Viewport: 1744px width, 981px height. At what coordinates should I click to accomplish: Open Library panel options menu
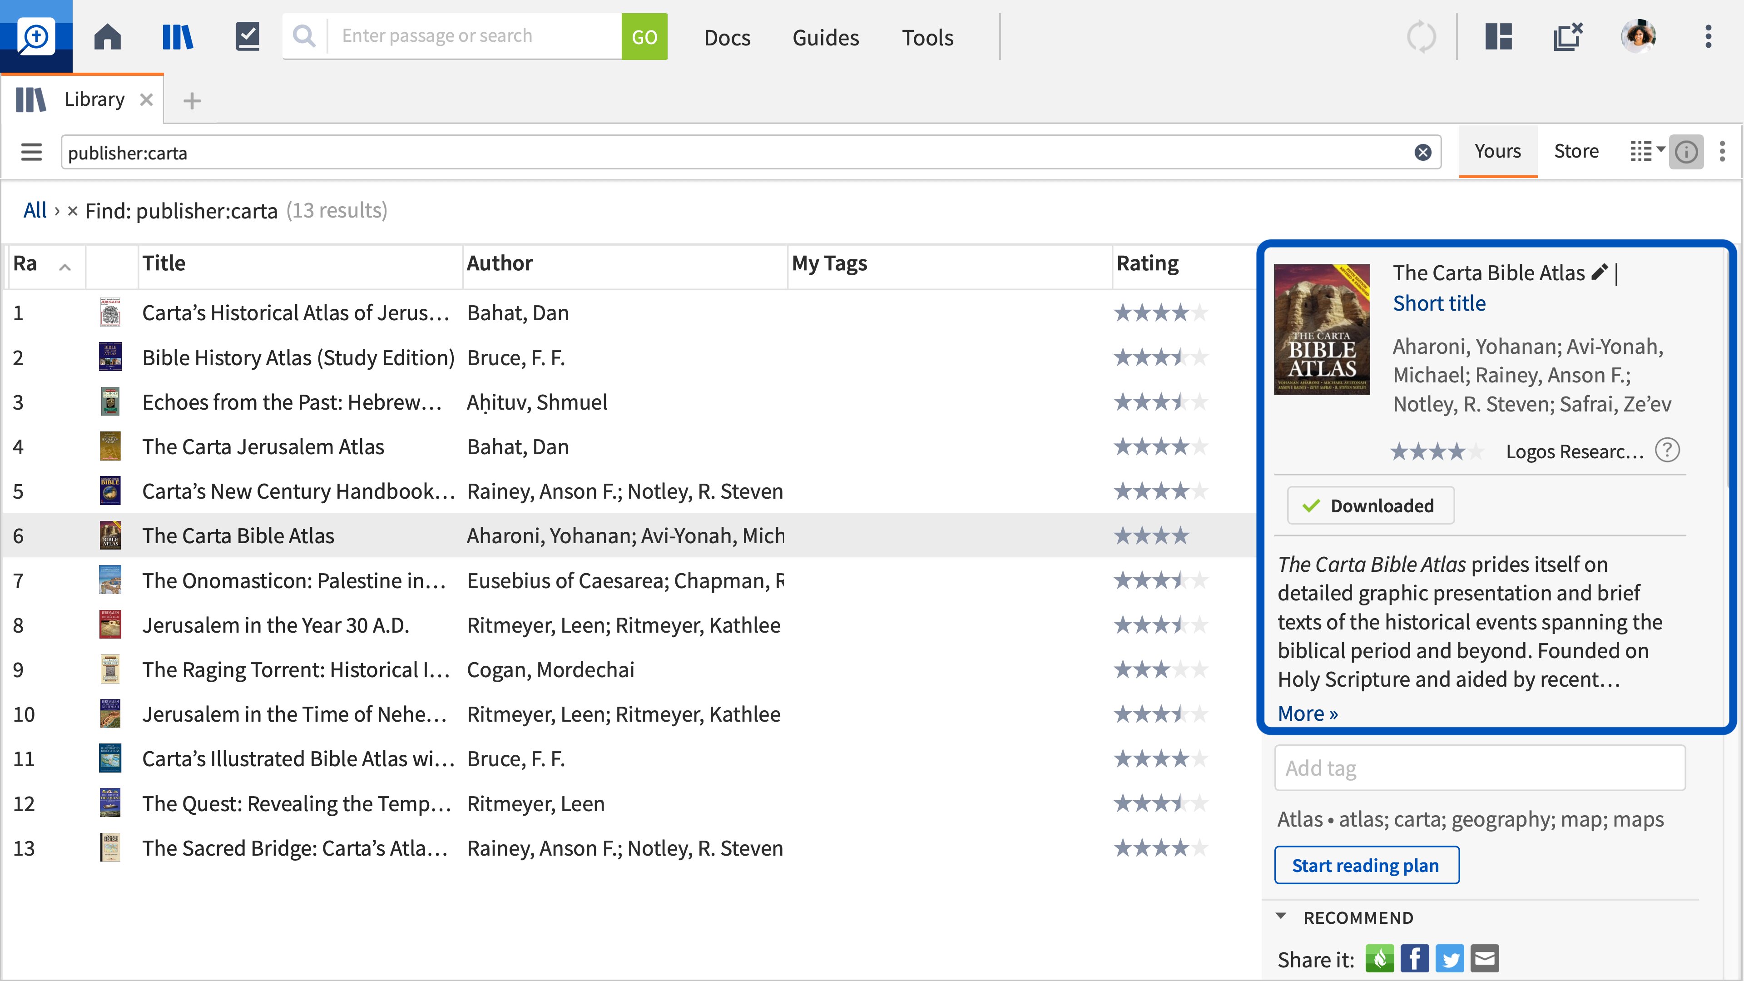[x=1722, y=152]
